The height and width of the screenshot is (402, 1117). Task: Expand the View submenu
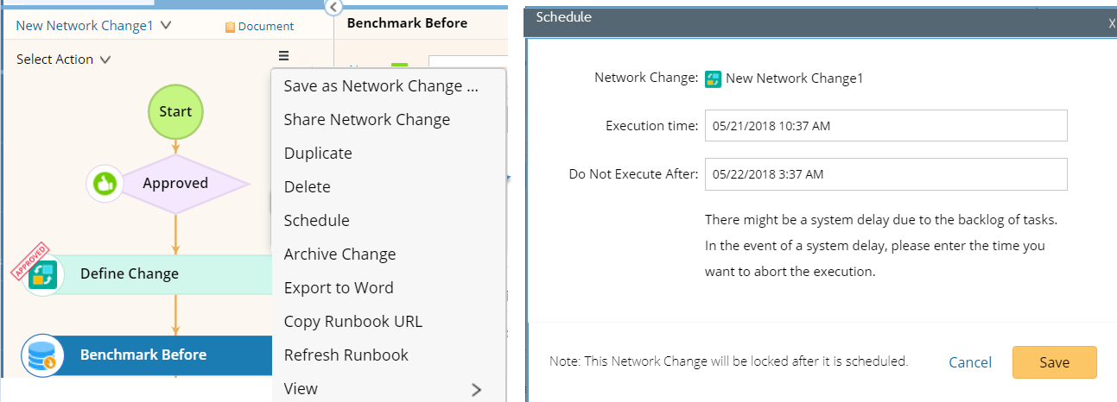click(476, 389)
